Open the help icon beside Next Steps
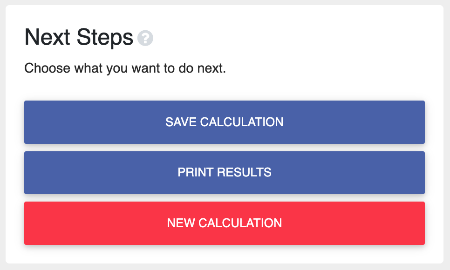 (145, 38)
